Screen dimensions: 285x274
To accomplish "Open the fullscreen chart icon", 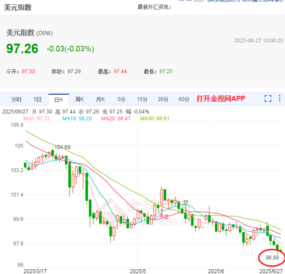I will click(x=268, y=98).
